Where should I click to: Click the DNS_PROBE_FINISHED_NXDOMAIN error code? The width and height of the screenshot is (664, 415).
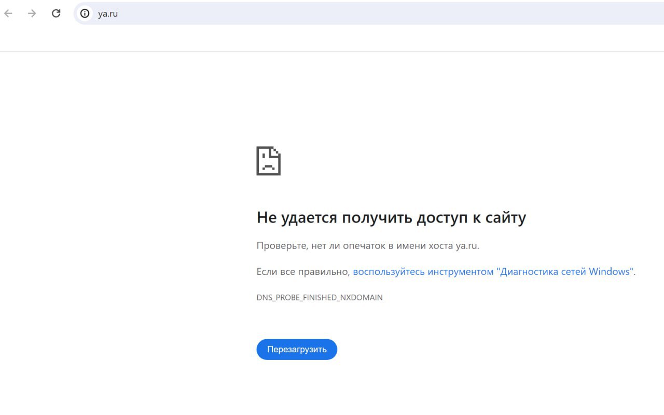(x=320, y=298)
